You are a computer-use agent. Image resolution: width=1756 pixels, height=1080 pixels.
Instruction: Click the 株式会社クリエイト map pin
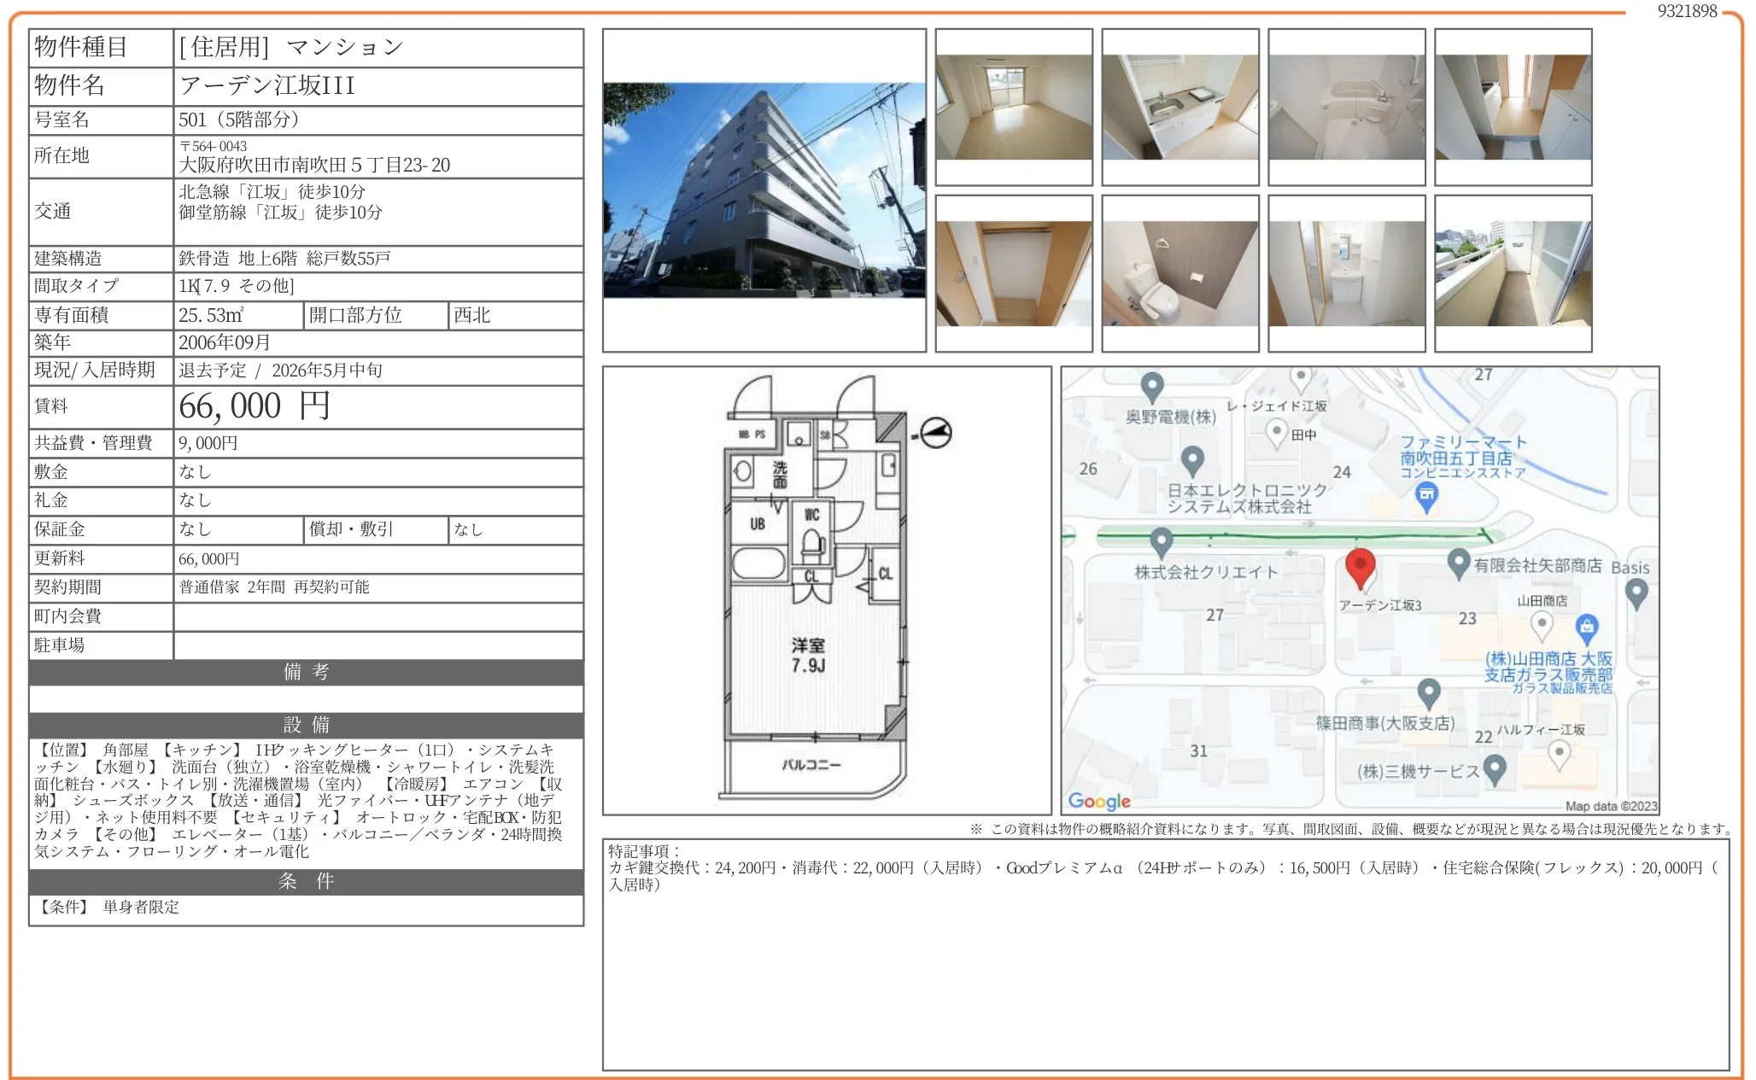point(1161,541)
